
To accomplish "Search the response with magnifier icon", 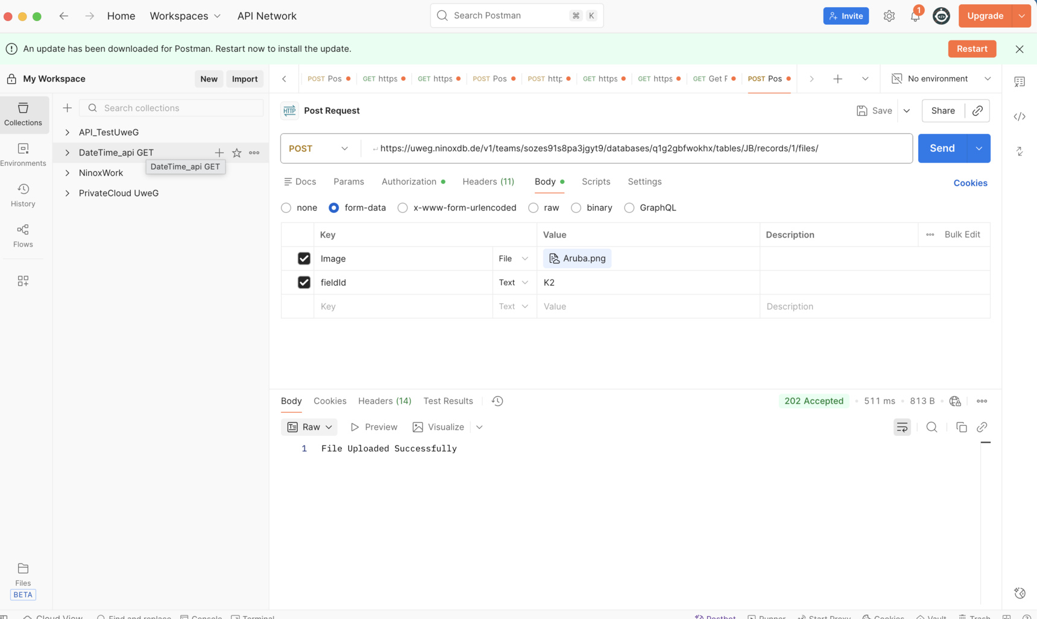I will tap(931, 427).
